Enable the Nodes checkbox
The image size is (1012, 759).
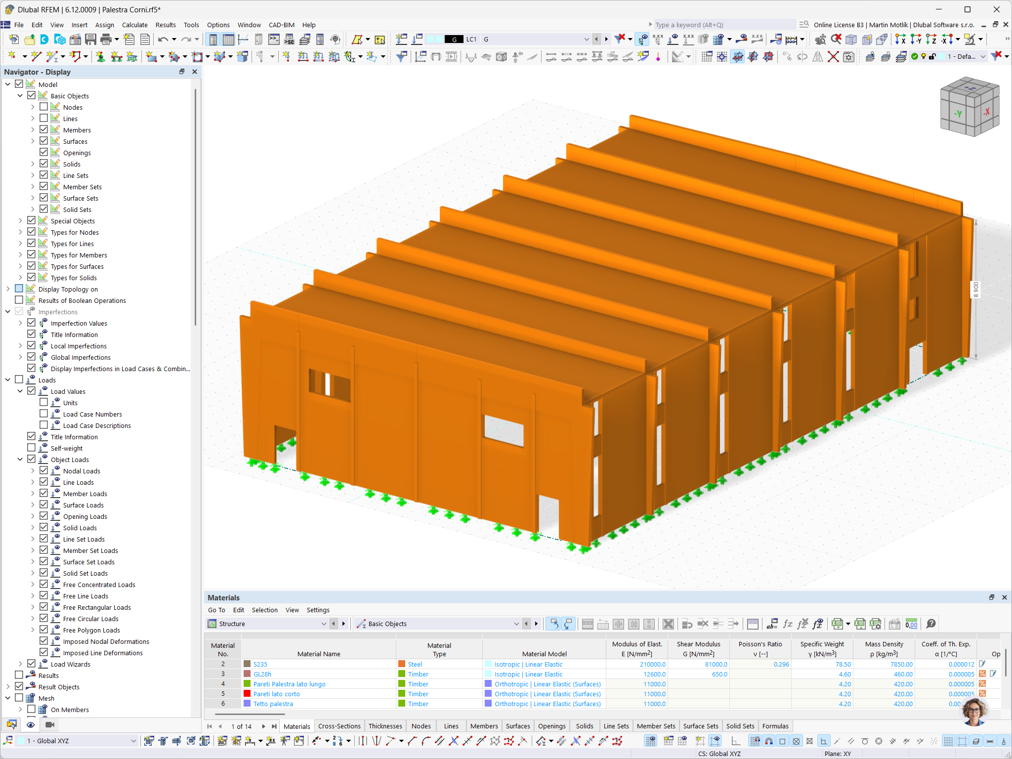[43, 107]
